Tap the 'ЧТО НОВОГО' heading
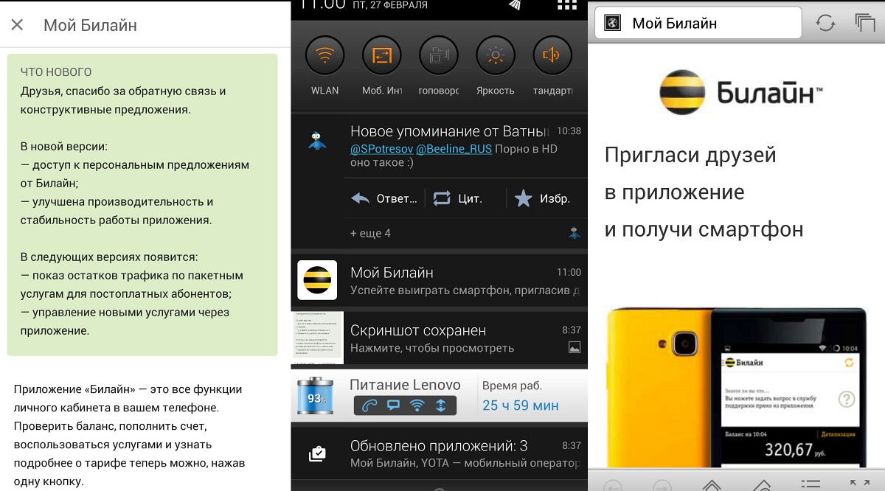The width and height of the screenshot is (885, 491). [56, 72]
